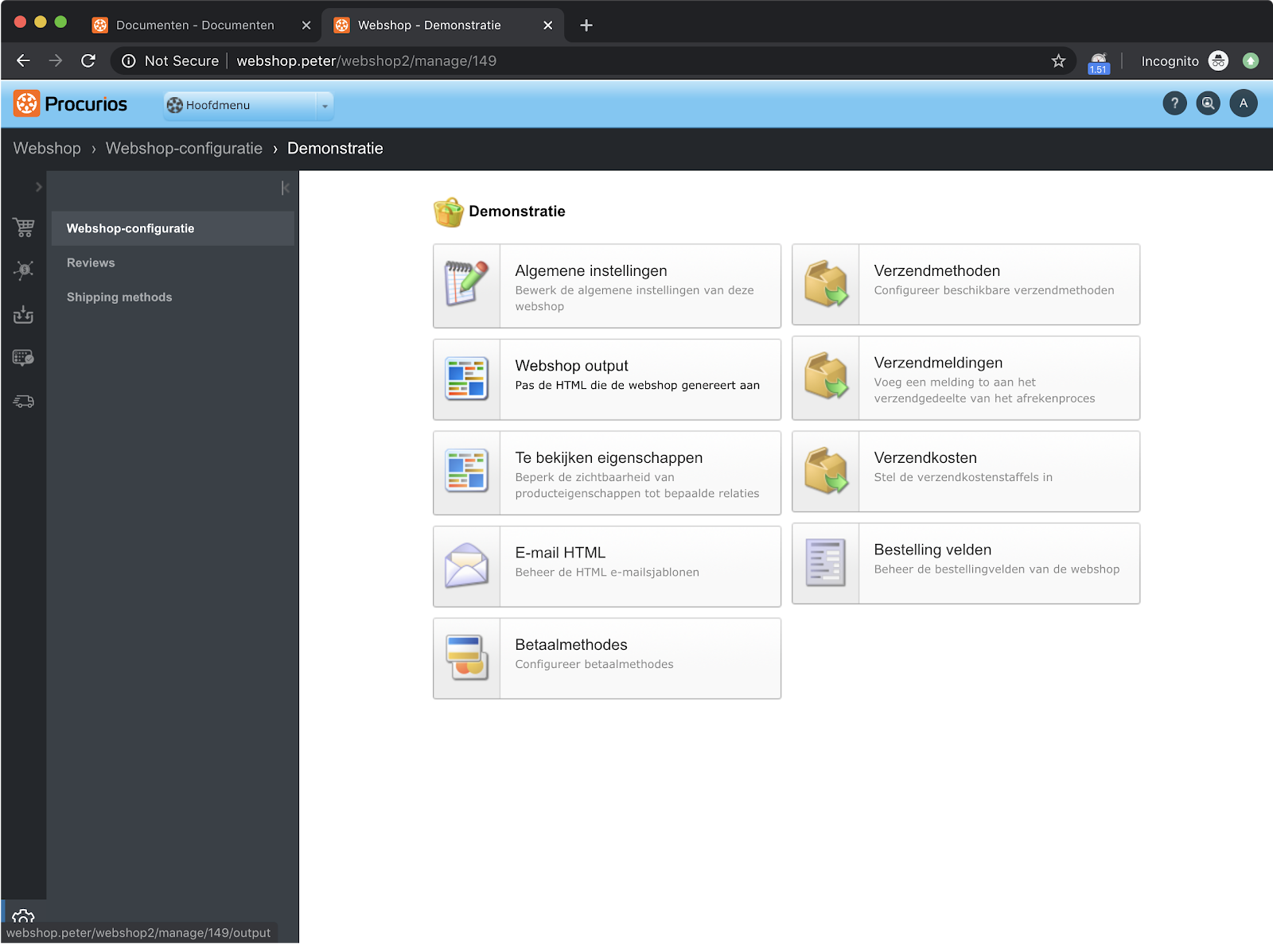The height and width of the screenshot is (944, 1273).
Task: Go to Webshop-configuratie breadcrumb
Action: [184, 149]
